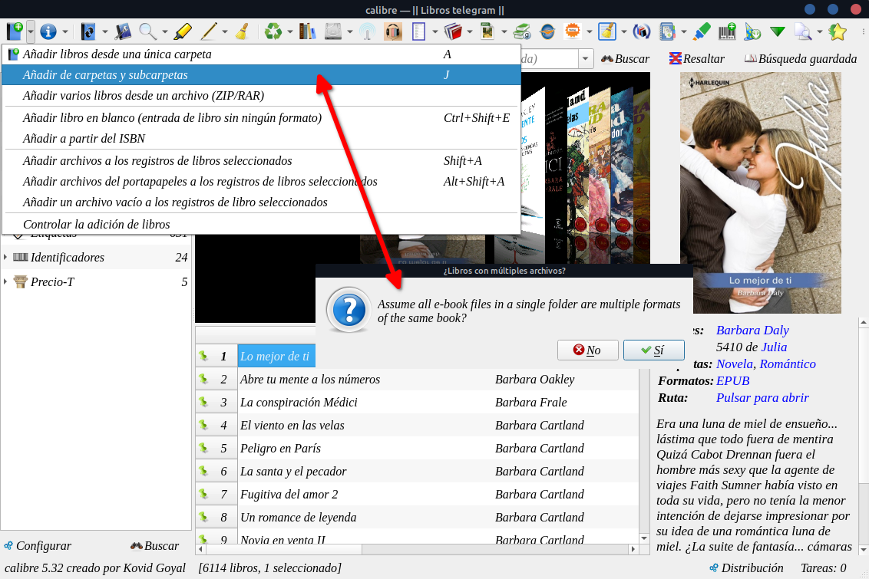Viewport: 869px width, 579px height.
Task: Expand the Identificadores tree category
Action: 5,257
